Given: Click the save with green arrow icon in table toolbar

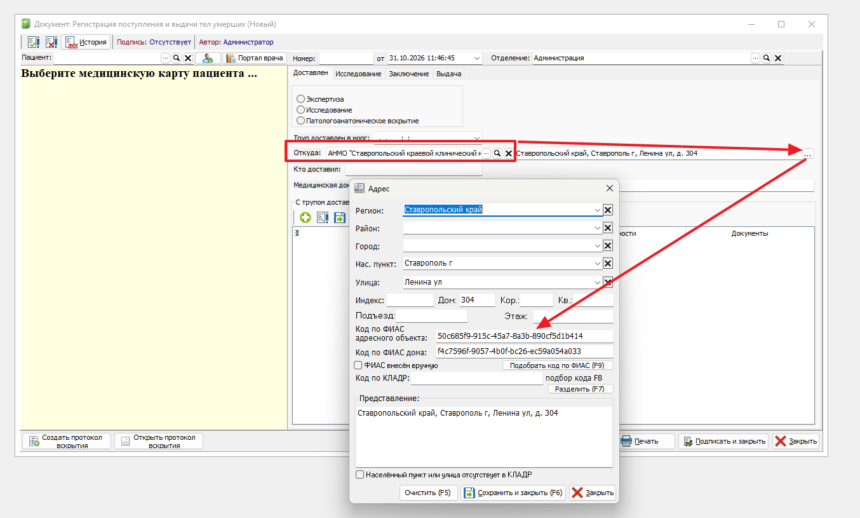Looking at the screenshot, I should 340,217.
